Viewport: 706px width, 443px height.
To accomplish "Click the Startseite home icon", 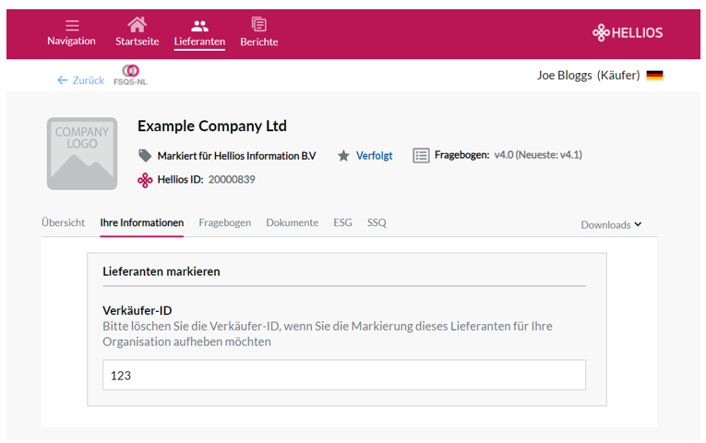I will tap(137, 24).
